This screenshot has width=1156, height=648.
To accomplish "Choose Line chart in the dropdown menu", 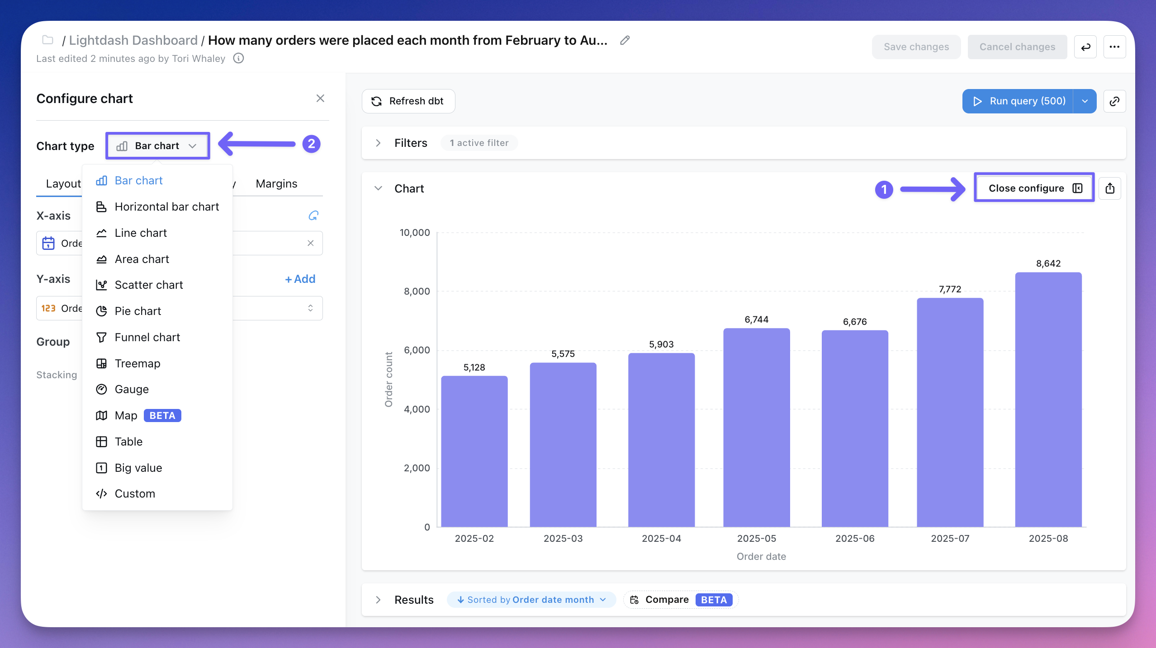I will 140,233.
